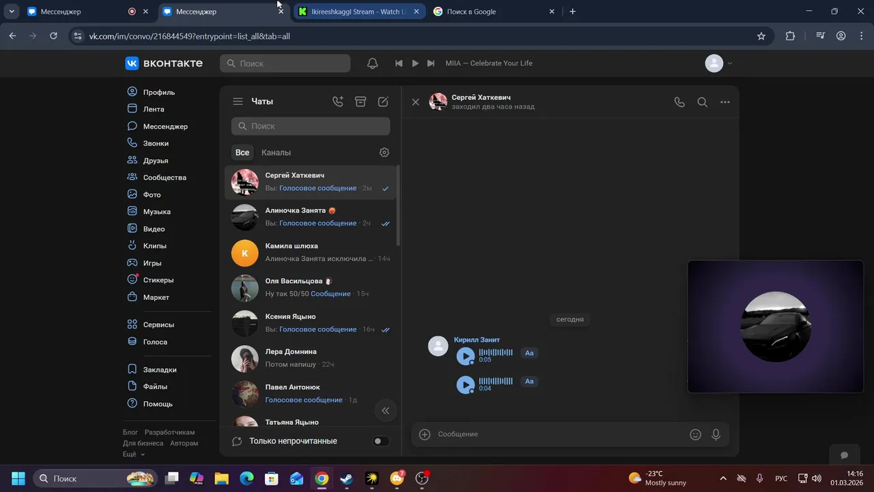The image size is (874, 492).
Task: Open notifications bell in VK header
Action: pyautogui.click(x=372, y=63)
